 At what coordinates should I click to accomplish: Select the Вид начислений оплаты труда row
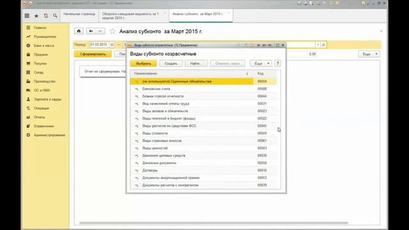[203, 103]
